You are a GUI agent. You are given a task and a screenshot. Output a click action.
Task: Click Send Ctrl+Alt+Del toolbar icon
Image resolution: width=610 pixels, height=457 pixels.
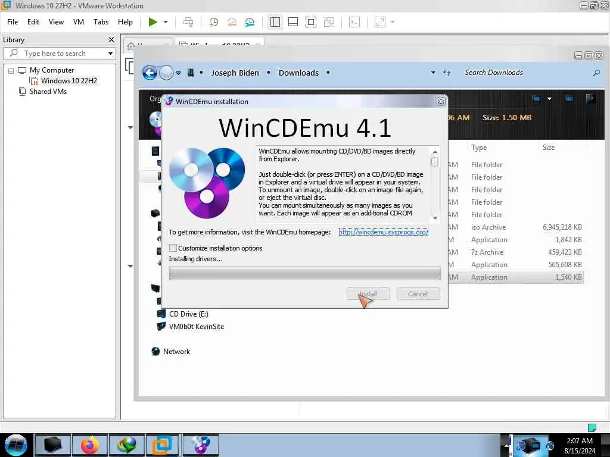tap(188, 22)
